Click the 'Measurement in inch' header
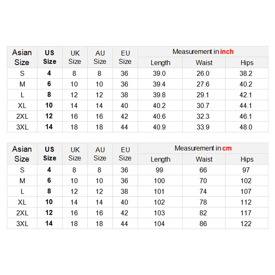This screenshot has height=275, width=275. (203, 52)
